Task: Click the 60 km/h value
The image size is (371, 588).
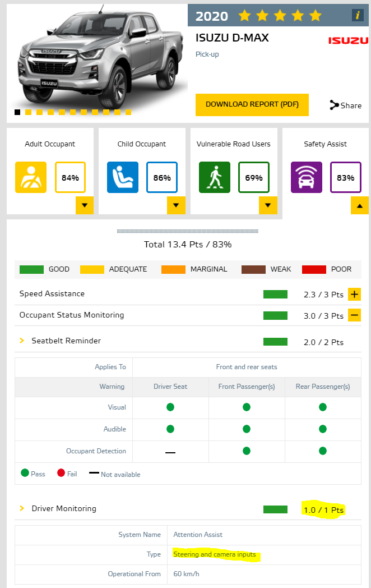Action: tap(186, 574)
